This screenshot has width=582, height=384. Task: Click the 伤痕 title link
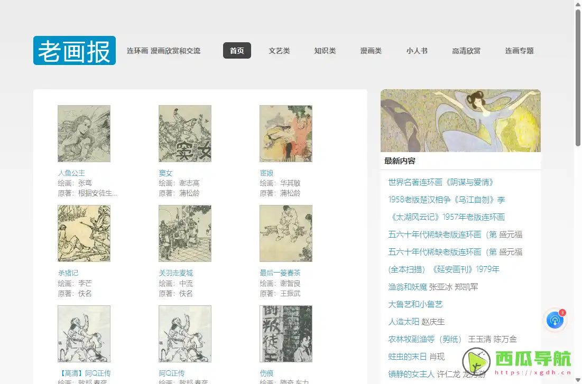pyautogui.click(x=266, y=373)
